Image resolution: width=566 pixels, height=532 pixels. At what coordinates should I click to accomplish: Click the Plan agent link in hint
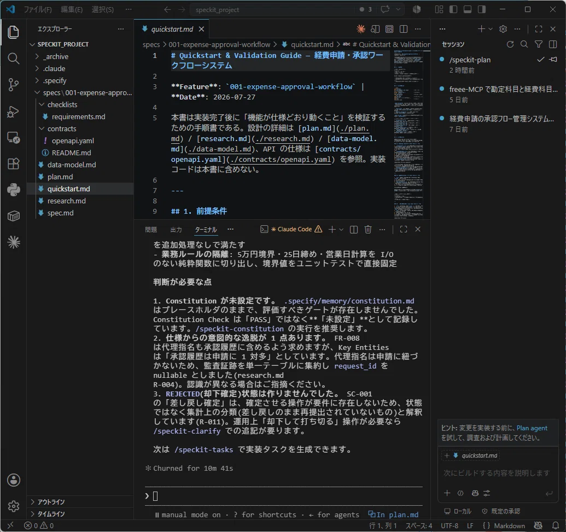(x=532, y=428)
